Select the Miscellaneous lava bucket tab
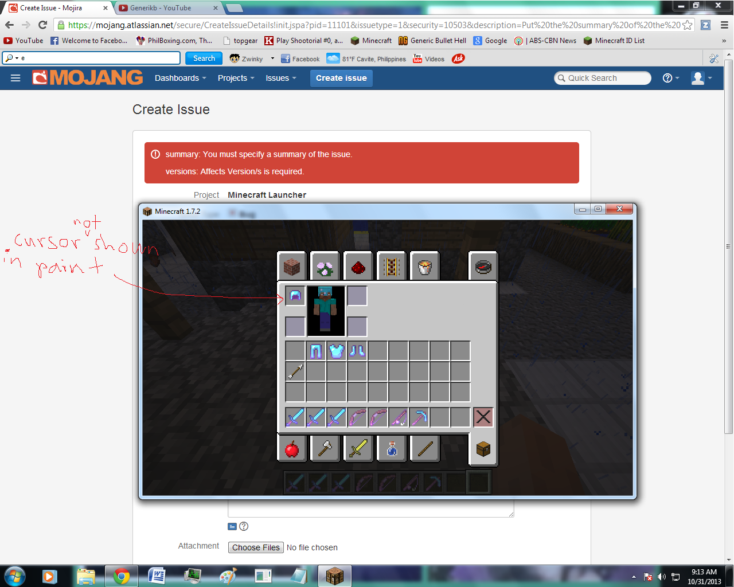 pyautogui.click(x=425, y=267)
